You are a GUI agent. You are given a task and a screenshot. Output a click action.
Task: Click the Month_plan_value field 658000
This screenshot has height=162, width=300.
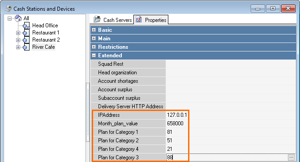175,124
